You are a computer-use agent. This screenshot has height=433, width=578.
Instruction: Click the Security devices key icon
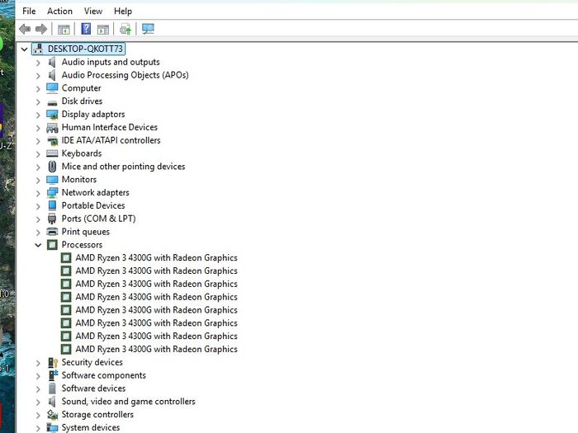coord(53,363)
